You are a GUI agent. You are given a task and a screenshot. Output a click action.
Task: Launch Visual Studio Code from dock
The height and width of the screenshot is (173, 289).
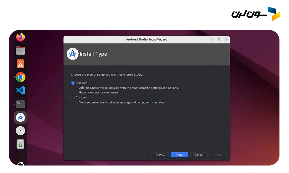[x=21, y=90]
